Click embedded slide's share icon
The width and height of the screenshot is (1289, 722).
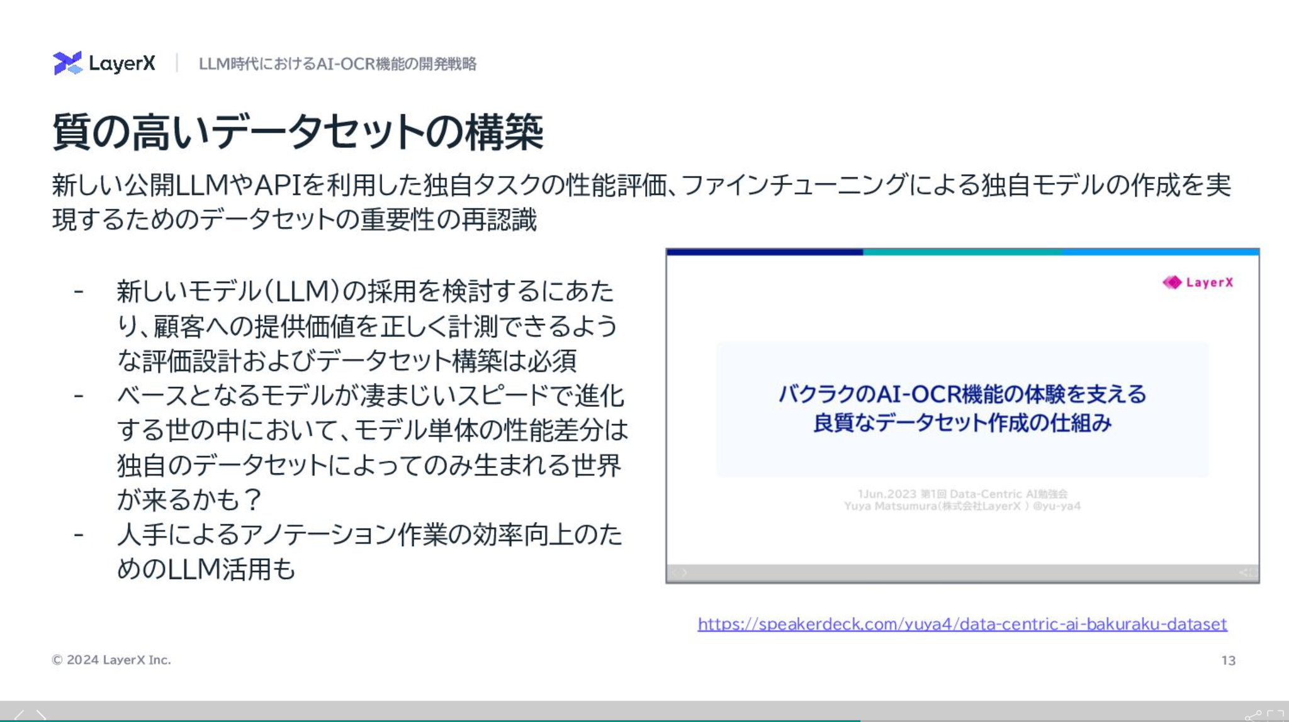tap(1242, 572)
